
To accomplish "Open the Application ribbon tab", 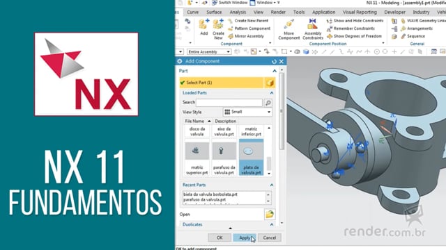I will (x=323, y=12).
